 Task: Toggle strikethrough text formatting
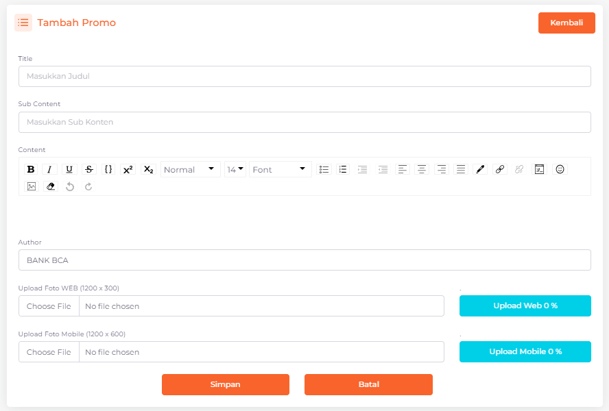click(89, 169)
